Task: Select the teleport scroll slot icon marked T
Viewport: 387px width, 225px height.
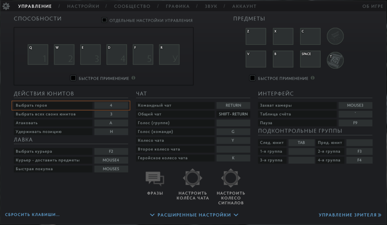Action: coord(335,61)
